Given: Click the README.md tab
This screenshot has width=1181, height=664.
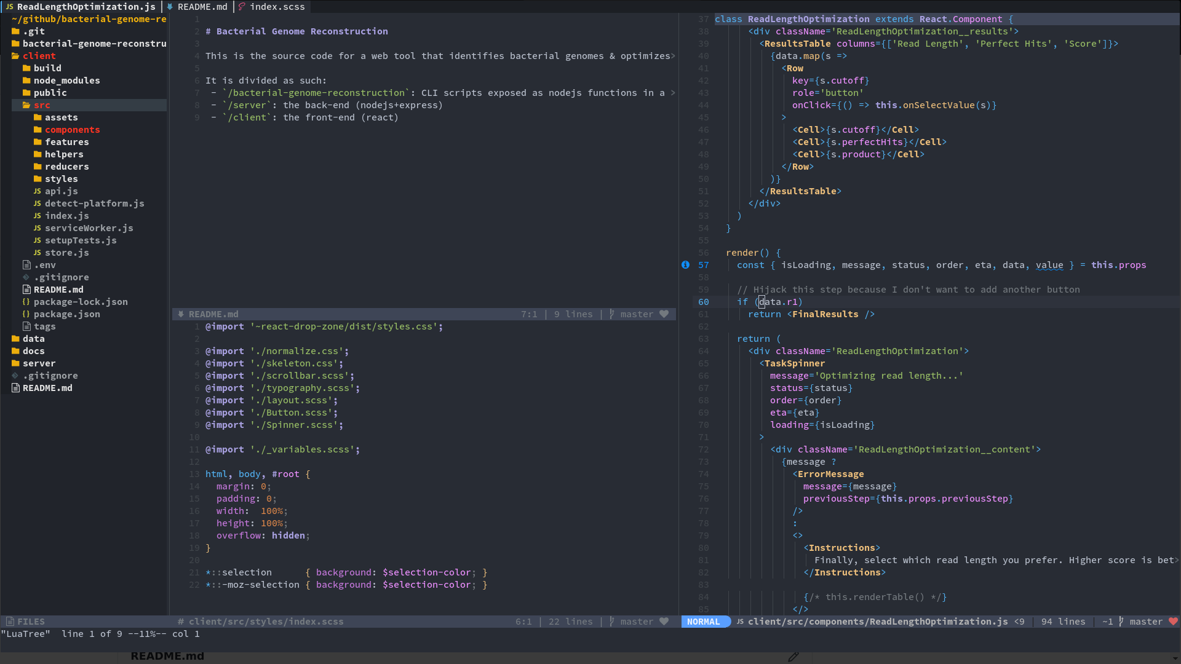Looking at the screenshot, I should pyautogui.click(x=201, y=7).
